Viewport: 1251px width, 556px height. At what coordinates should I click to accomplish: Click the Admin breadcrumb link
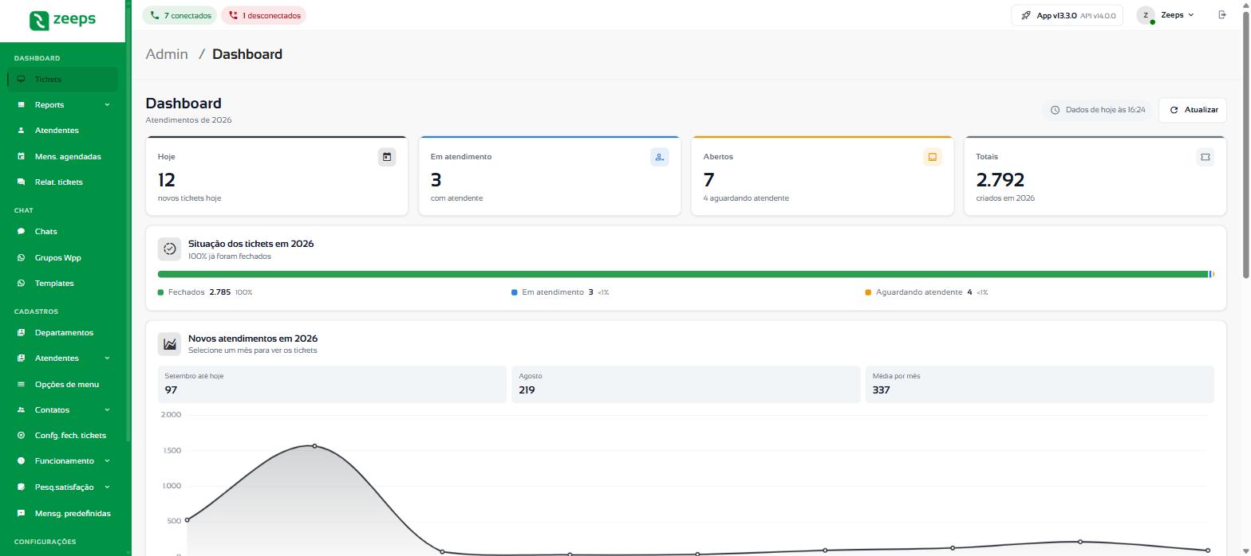click(x=167, y=54)
